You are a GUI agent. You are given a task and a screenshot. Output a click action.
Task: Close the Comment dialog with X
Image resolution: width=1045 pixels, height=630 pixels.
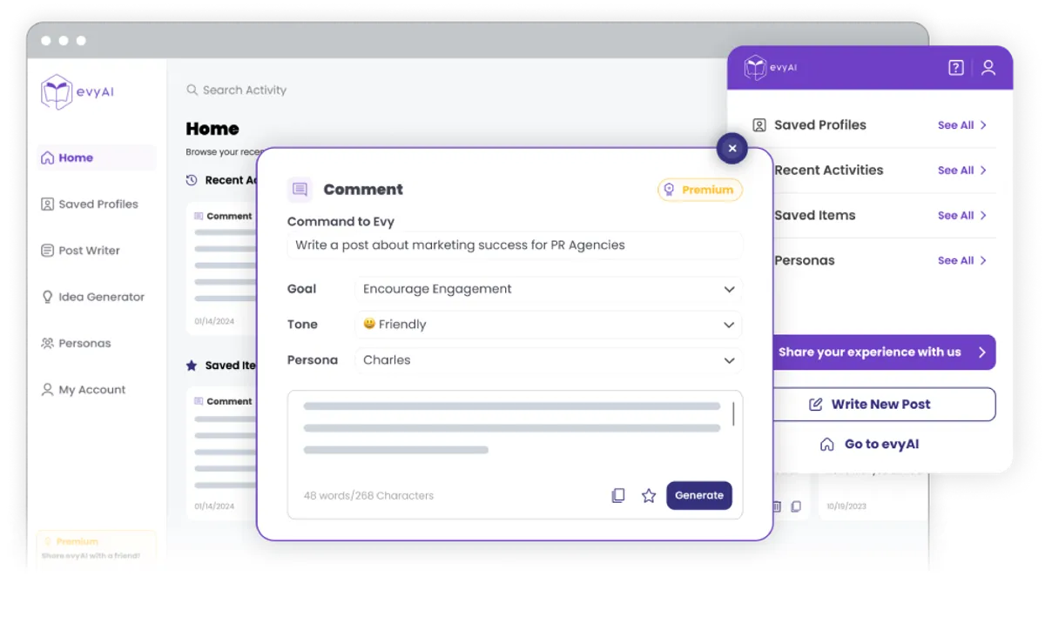tap(732, 149)
